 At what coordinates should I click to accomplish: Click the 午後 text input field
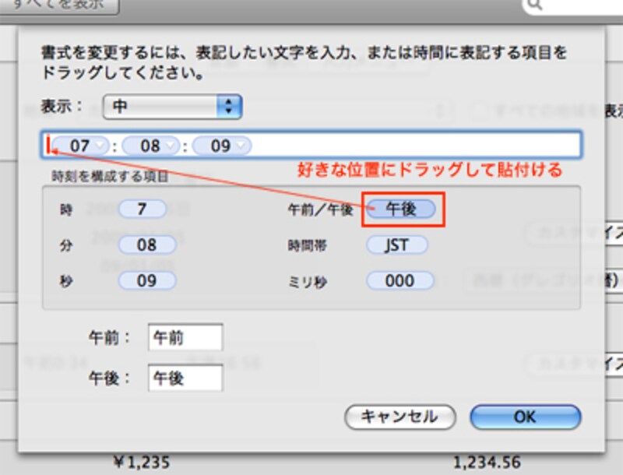pos(185,378)
